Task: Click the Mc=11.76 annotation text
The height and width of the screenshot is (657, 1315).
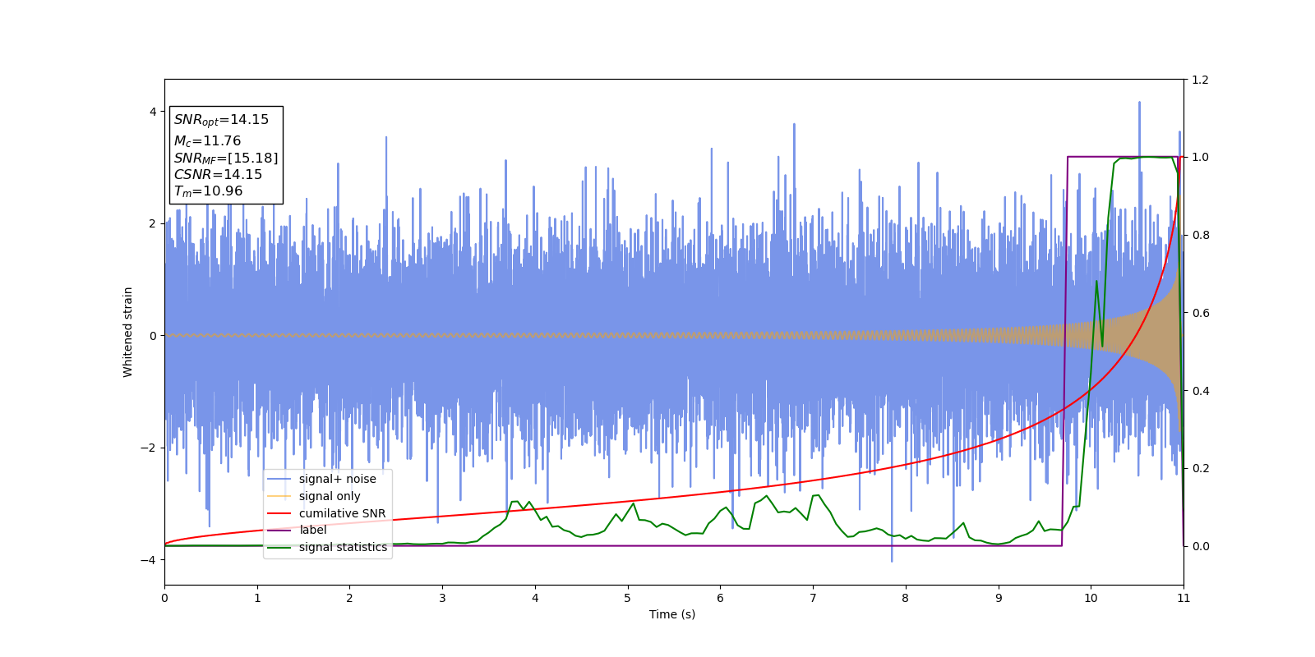Action: click(207, 141)
